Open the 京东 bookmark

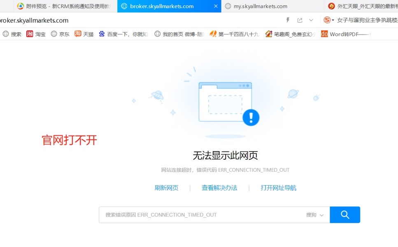60,34
